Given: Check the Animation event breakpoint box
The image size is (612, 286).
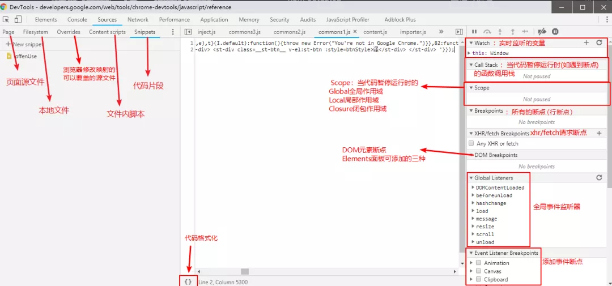Looking at the screenshot, I should click(478, 263).
